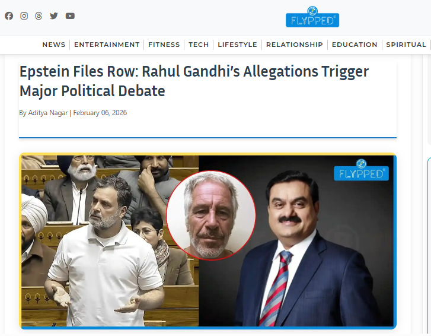Open the RELATIONSHIP menu item

tap(295, 45)
